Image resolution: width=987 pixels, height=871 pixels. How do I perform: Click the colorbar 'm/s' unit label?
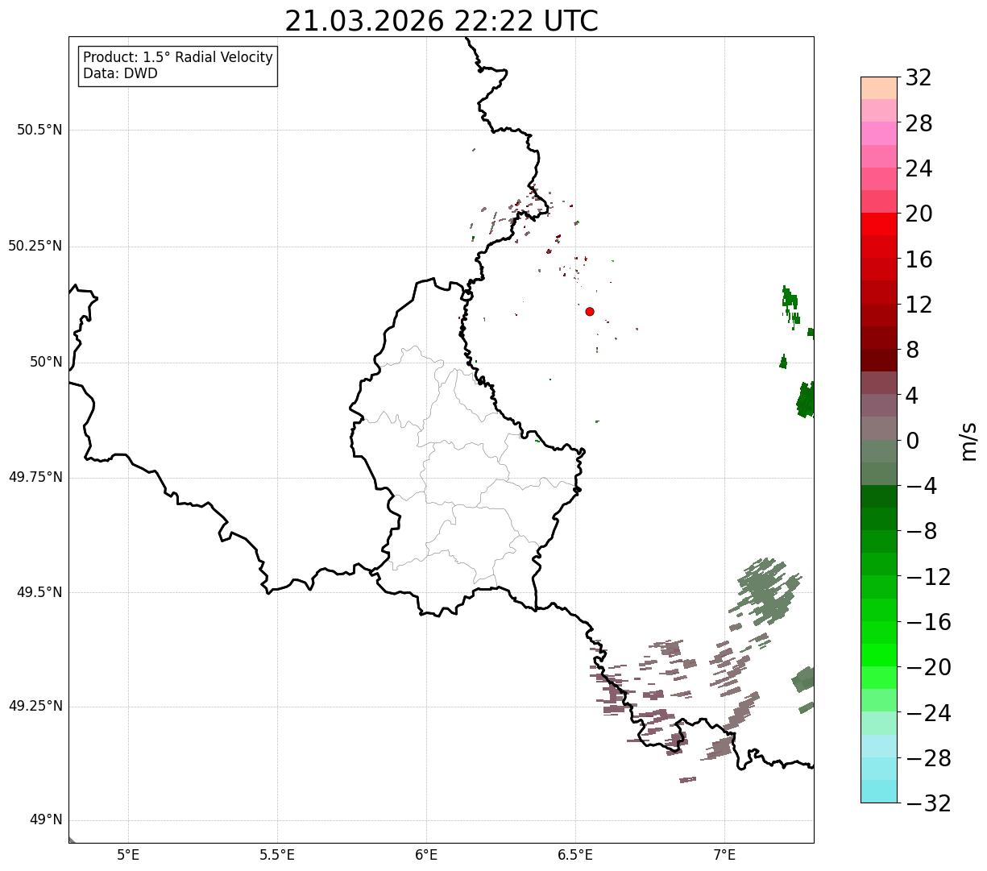tap(968, 441)
